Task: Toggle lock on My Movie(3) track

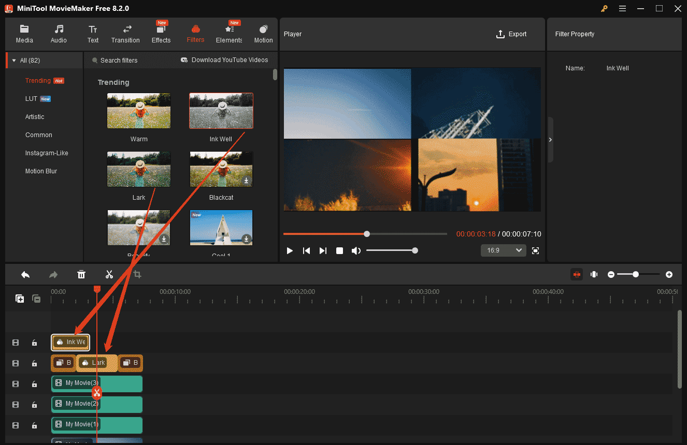Action: tap(34, 384)
